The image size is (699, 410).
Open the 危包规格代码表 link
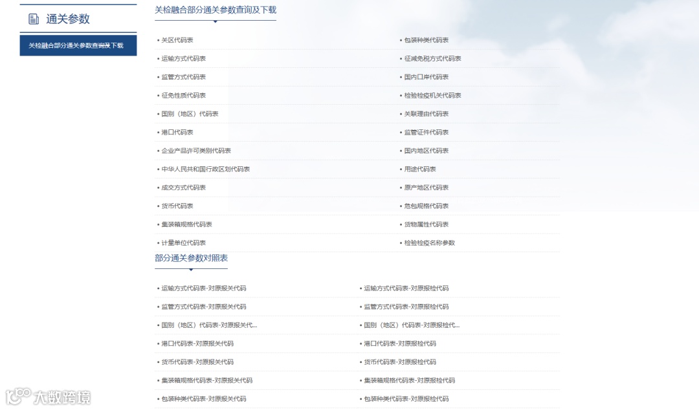426,206
